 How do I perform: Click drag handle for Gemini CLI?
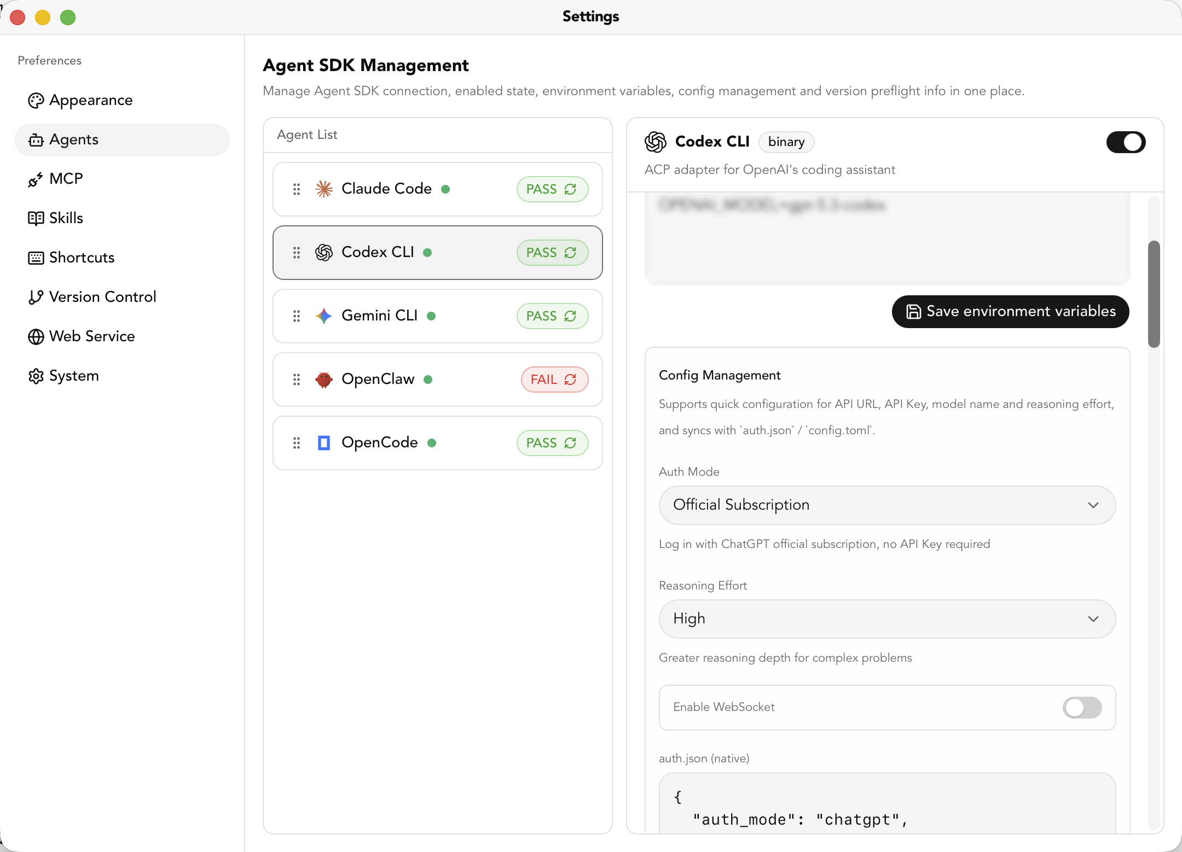tap(297, 316)
